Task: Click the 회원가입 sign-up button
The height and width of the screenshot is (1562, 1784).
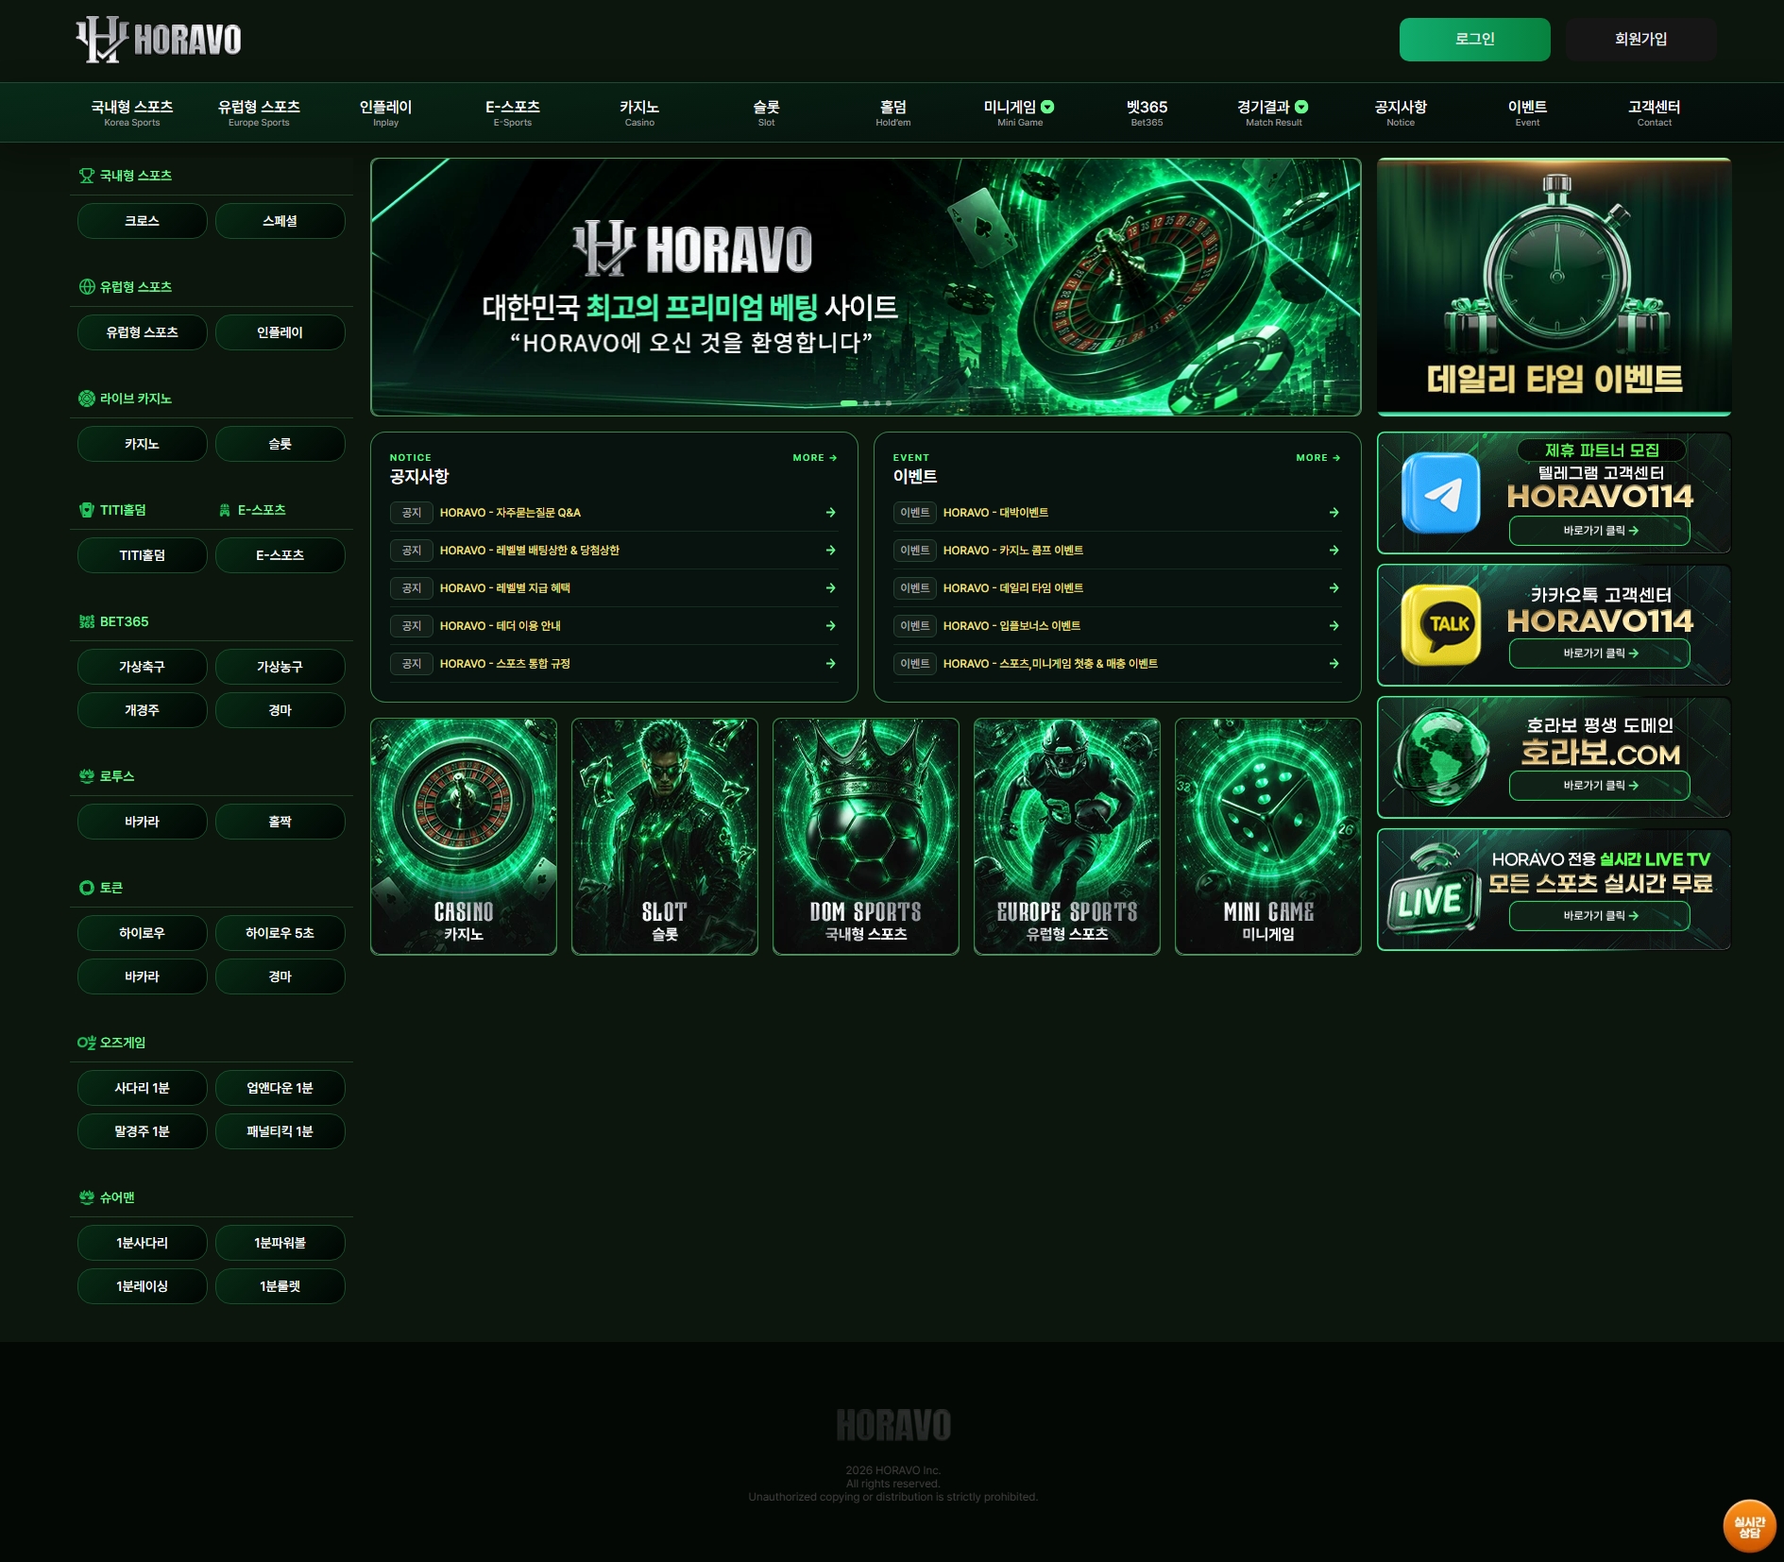Action: (x=1640, y=40)
